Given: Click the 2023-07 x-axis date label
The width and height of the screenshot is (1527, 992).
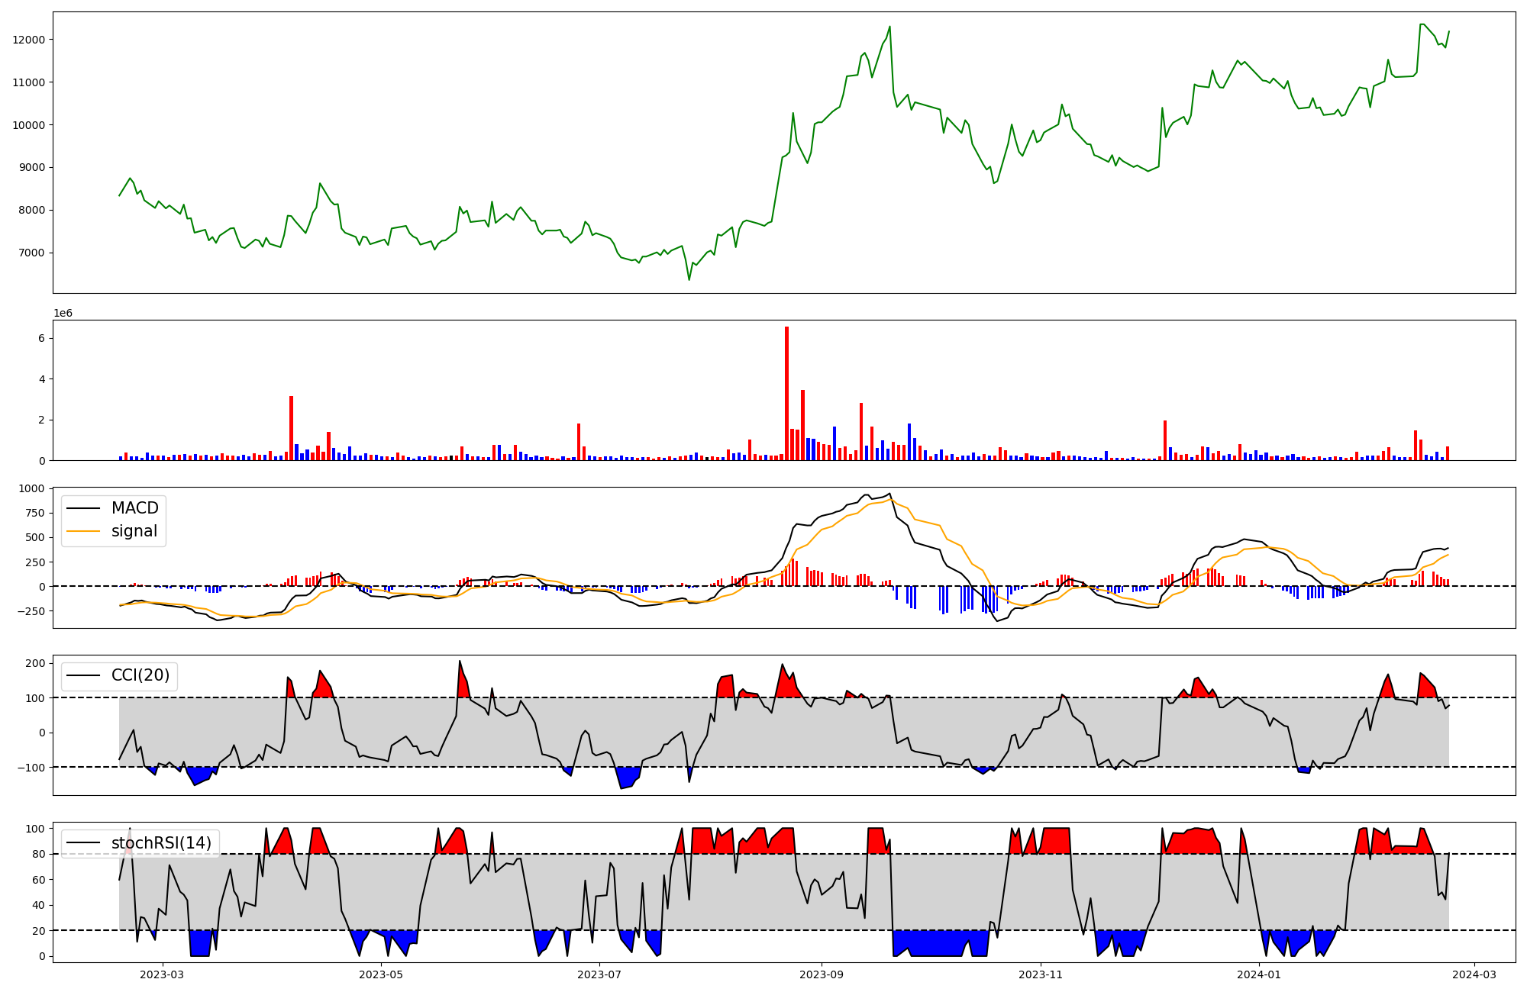Looking at the screenshot, I should click(599, 974).
